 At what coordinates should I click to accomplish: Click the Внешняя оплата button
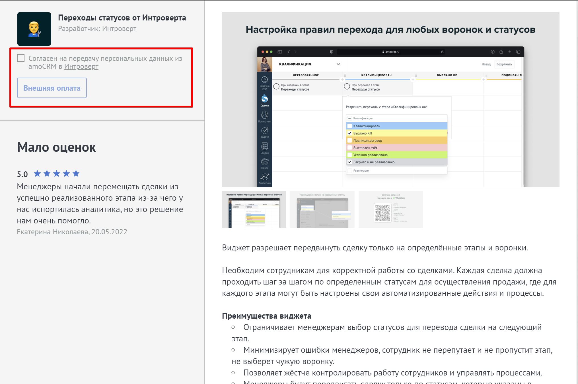click(52, 88)
